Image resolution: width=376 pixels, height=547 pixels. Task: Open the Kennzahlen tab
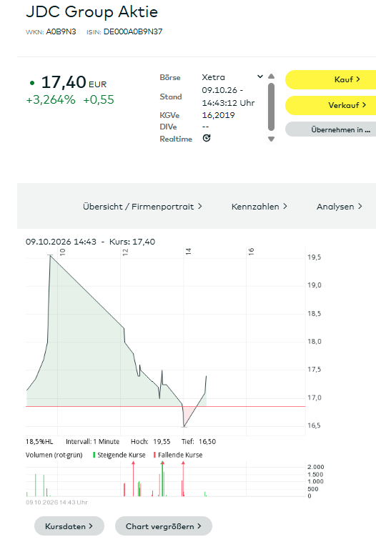(x=259, y=207)
